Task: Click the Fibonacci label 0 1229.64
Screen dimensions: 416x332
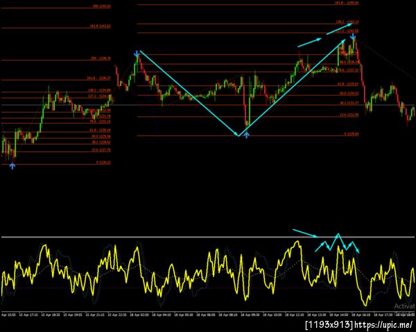Action: point(352,134)
